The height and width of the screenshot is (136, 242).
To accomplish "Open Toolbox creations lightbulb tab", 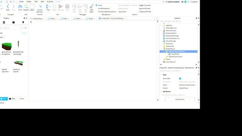I will 23,22.
